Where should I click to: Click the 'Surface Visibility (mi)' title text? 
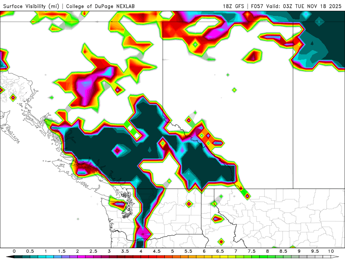pyautogui.click(x=31, y=6)
